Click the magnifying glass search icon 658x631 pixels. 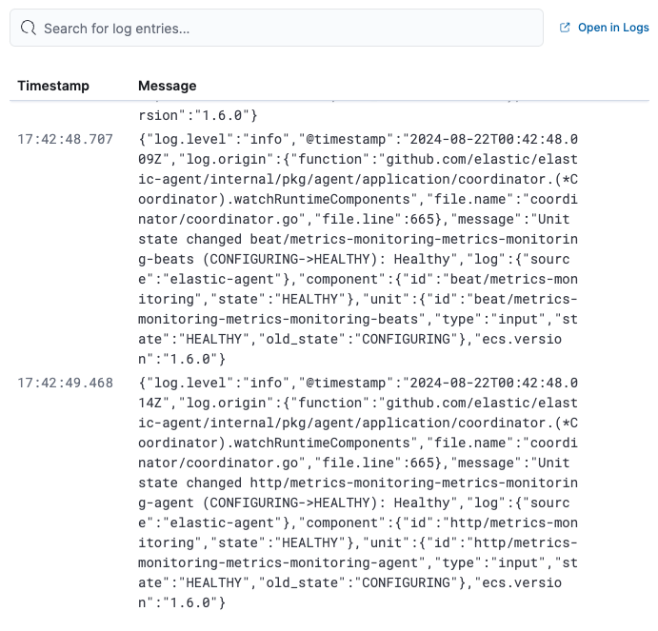pos(30,29)
